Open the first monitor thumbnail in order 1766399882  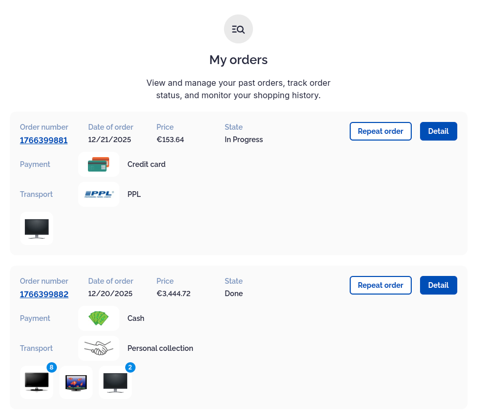[x=37, y=382]
